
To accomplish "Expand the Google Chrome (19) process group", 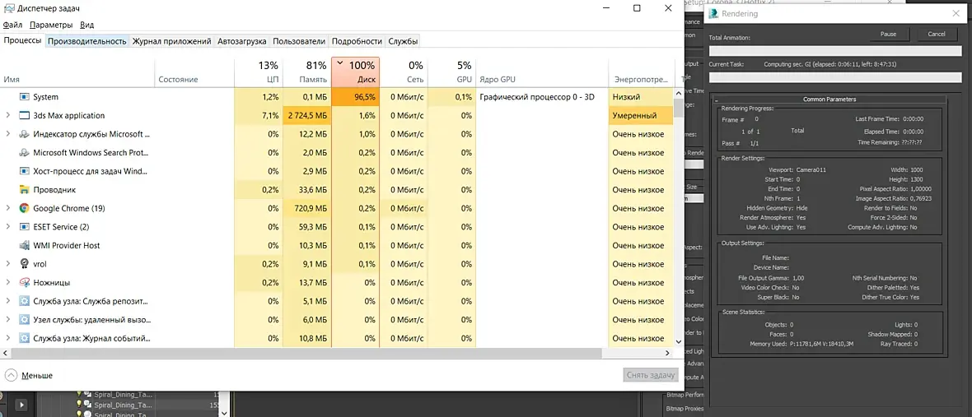I will click(x=7, y=209).
